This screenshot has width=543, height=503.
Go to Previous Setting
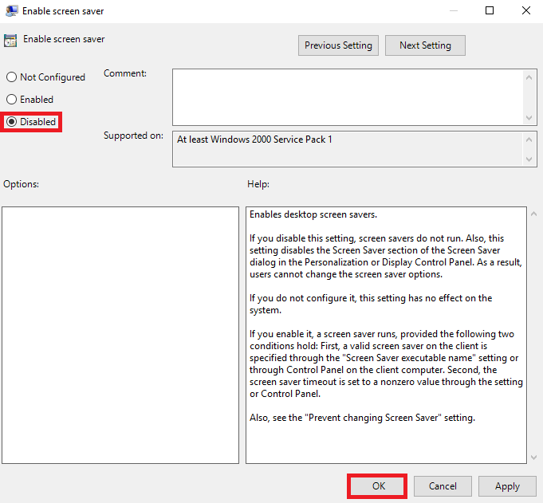click(338, 45)
